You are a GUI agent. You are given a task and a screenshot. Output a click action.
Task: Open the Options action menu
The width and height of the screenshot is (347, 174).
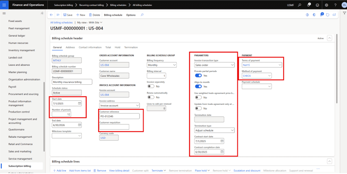tap(131, 15)
